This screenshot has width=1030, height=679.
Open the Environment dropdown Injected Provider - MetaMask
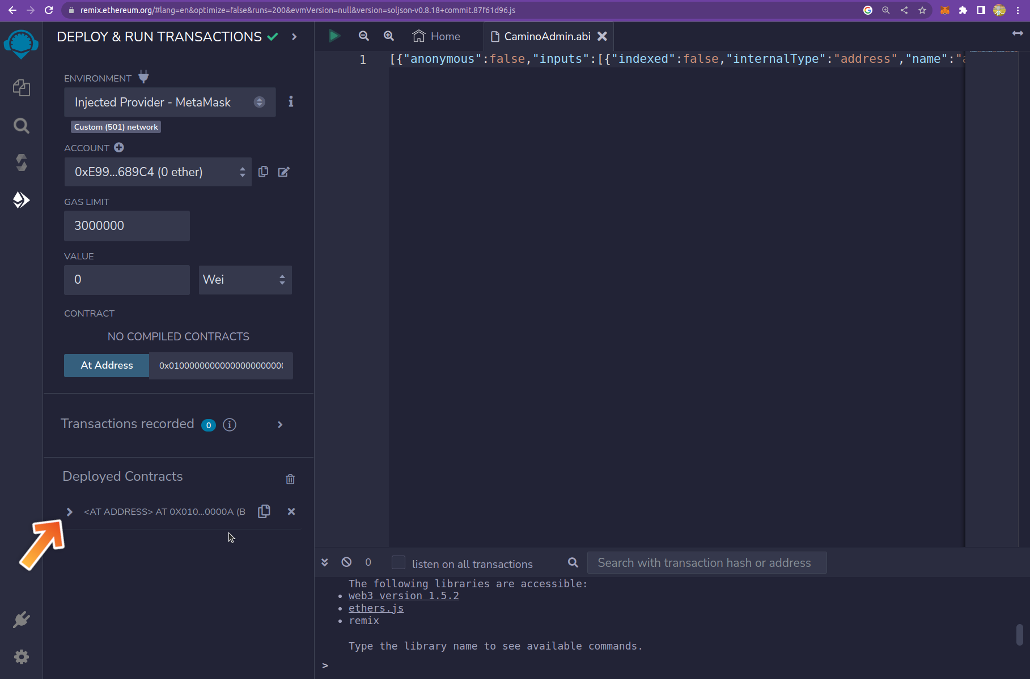tap(169, 103)
